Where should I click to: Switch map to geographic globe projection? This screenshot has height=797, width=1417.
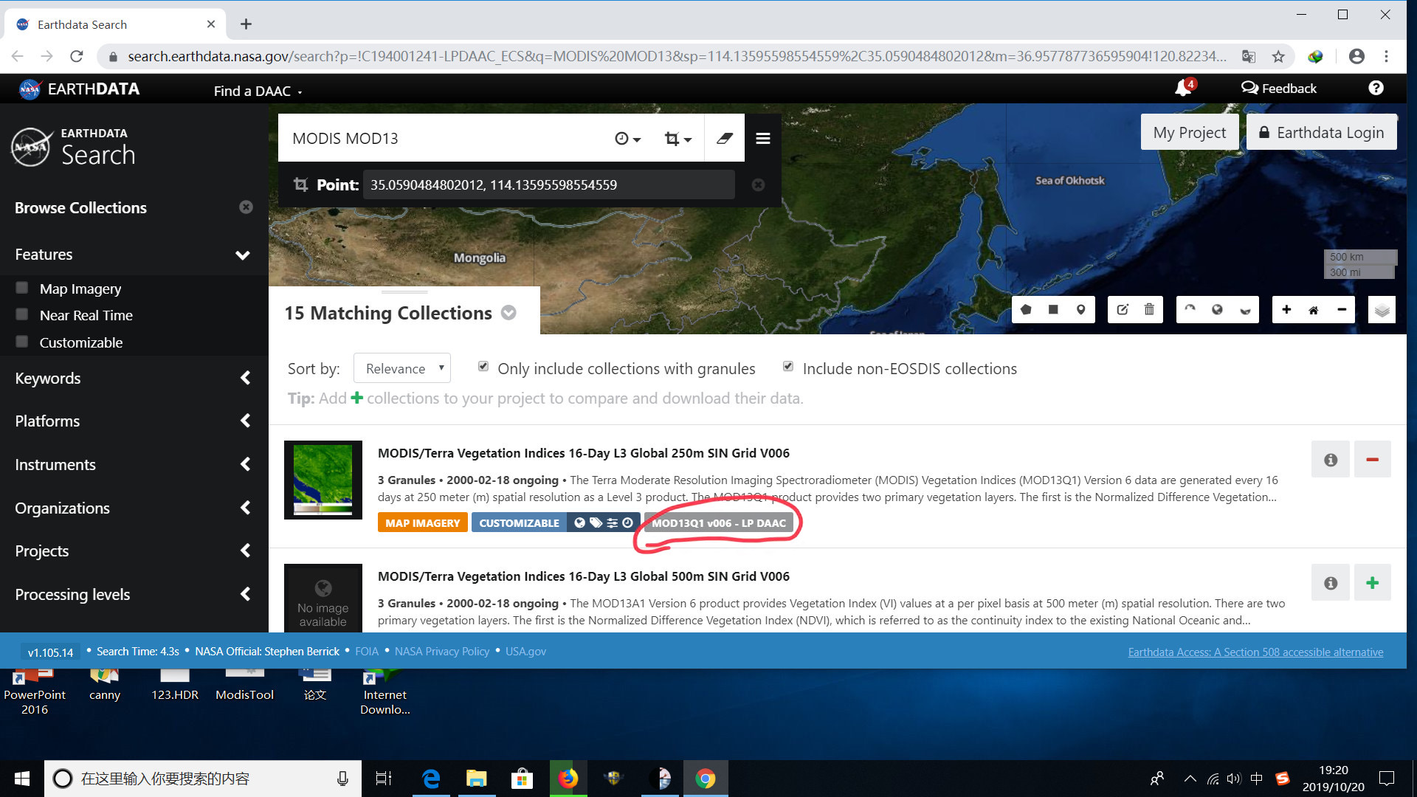point(1217,309)
